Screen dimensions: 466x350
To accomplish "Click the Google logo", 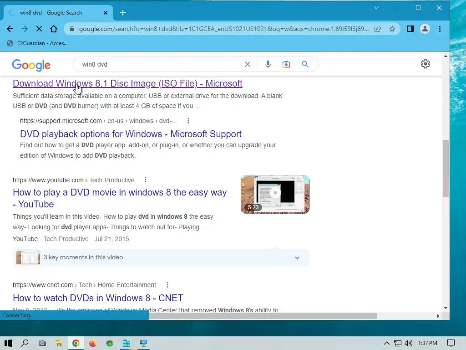I will pos(31,65).
